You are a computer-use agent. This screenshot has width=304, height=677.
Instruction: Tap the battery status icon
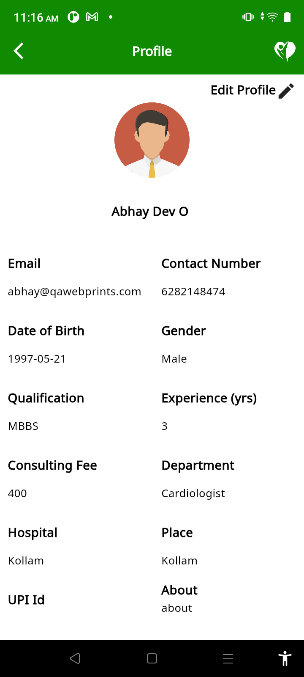click(287, 17)
